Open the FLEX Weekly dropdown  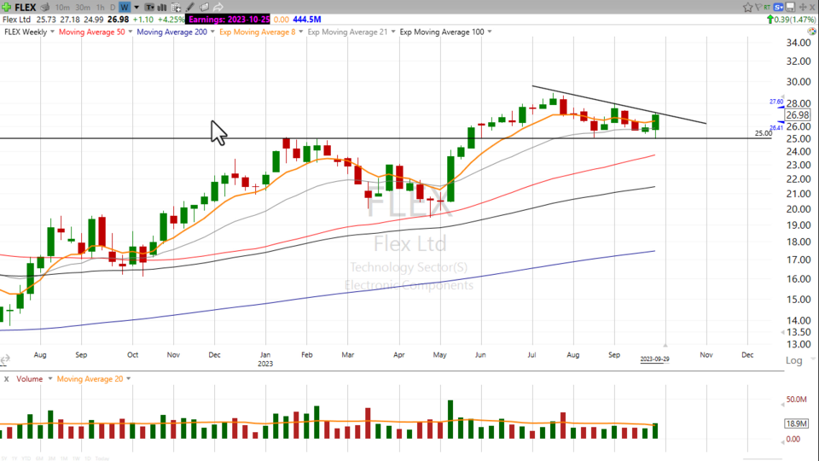coord(52,32)
